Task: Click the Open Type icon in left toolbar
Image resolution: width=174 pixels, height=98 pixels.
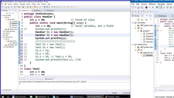Action: [35, 7]
